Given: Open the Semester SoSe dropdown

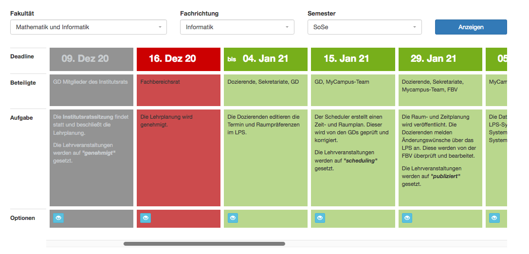Looking at the screenshot, I should click(365, 27).
